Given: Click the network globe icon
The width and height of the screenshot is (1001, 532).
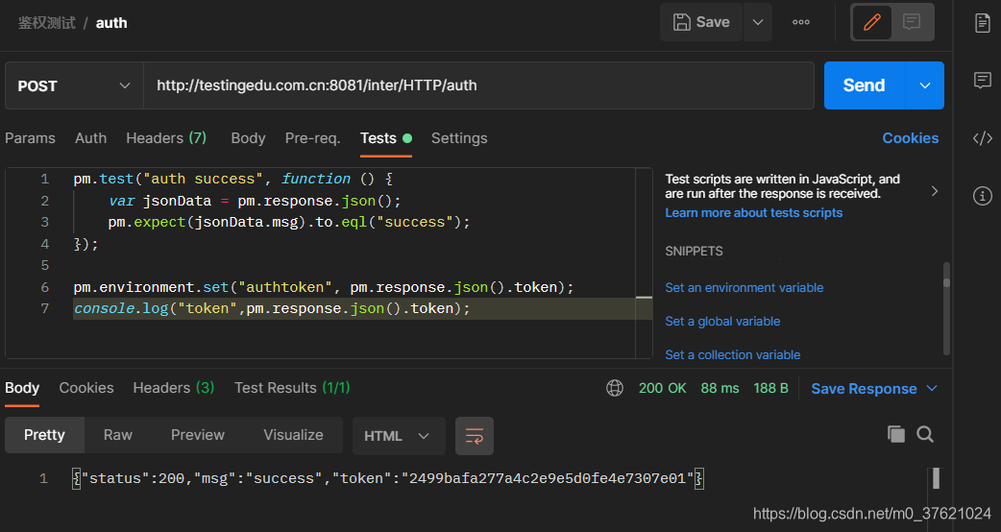Looking at the screenshot, I should point(614,388).
